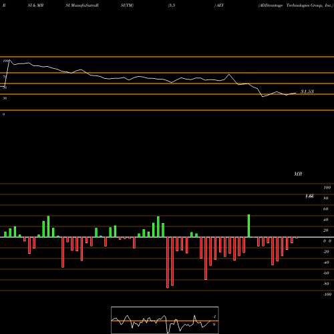Click the MR label above the bar chart
The height and width of the screenshot is (334, 334).
298,174
